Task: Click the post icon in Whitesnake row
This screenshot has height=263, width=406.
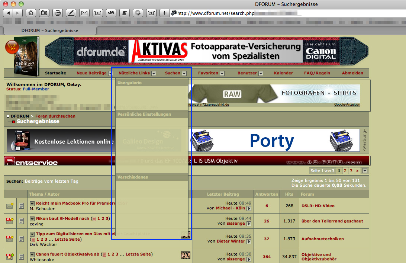Action: coord(22,257)
